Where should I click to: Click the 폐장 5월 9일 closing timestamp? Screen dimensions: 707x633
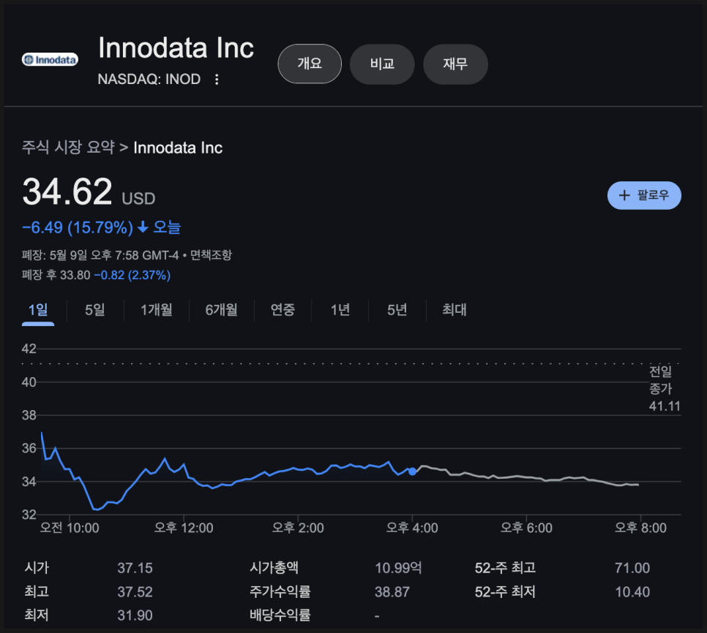click(100, 255)
